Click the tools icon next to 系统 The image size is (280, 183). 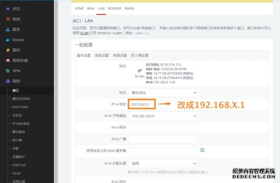8,19
